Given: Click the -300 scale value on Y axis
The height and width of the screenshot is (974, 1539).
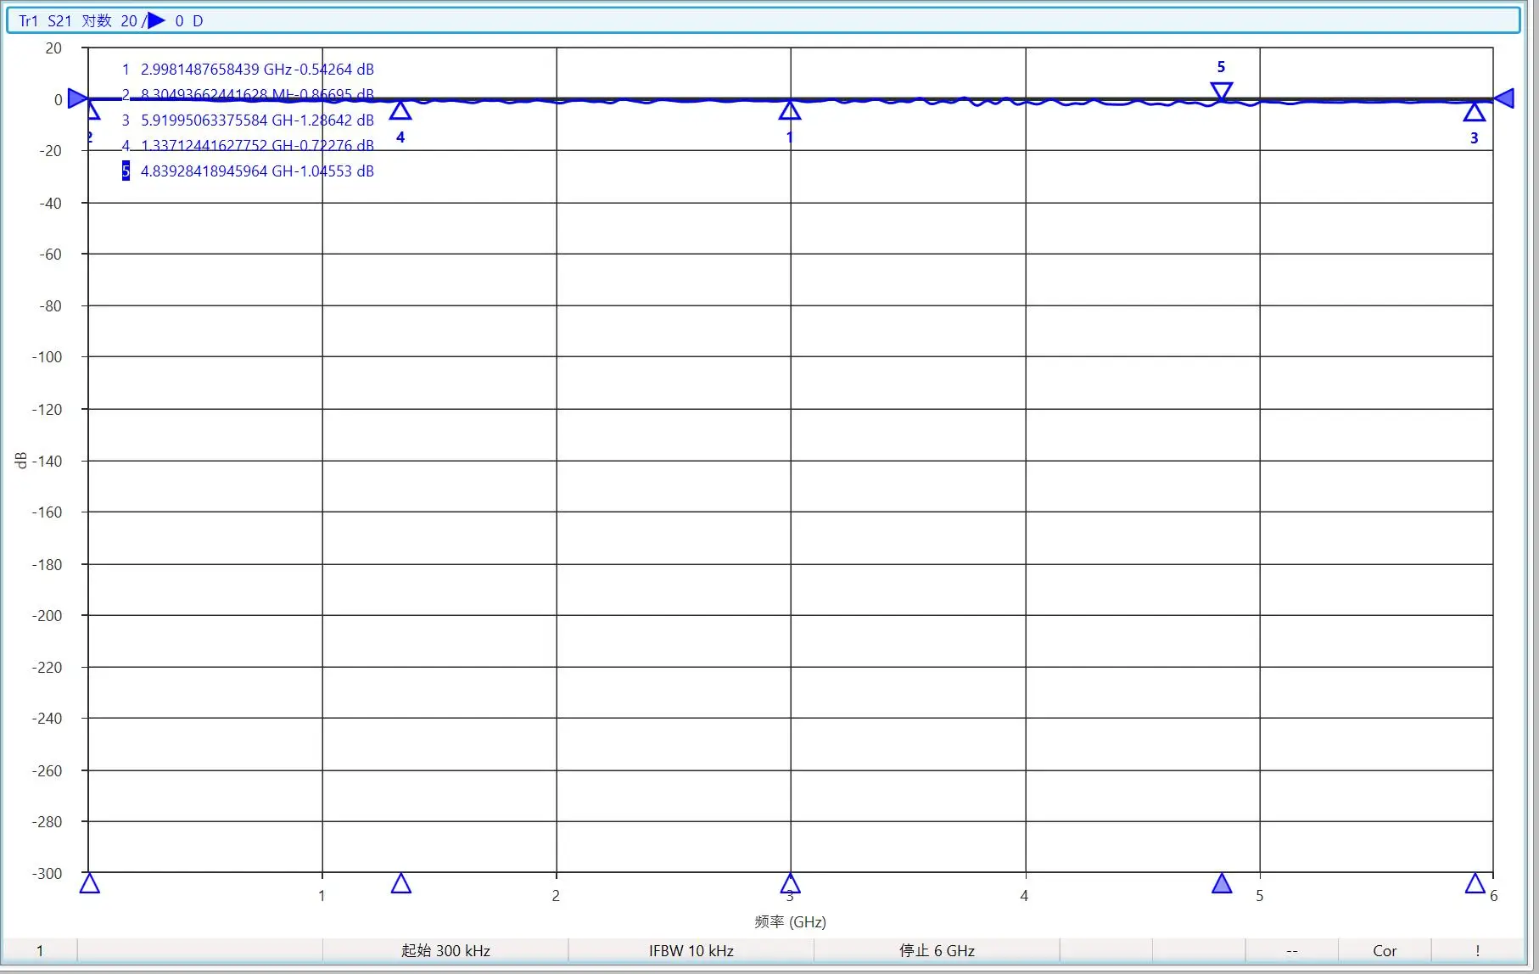Looking at the screenshot, I should coord(48,873).
